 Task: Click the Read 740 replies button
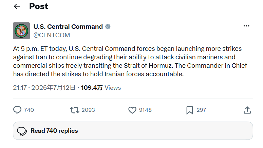coord(133,131)
